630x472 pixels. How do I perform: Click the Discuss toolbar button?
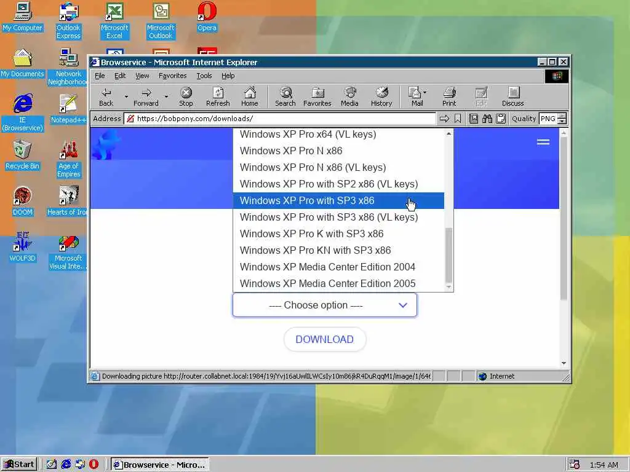pos(512,97)
